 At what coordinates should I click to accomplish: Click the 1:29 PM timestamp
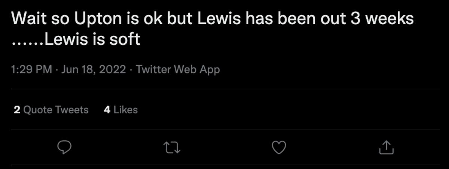(x=31, y=69)
